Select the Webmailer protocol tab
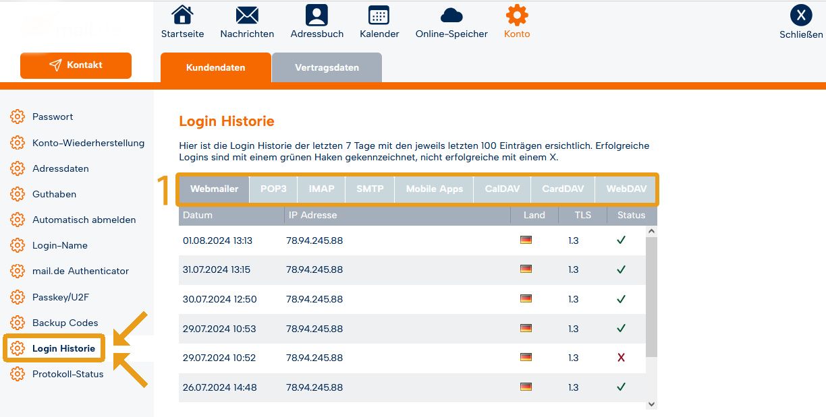This screenshot has height=417, width=826. coord(214,189)
